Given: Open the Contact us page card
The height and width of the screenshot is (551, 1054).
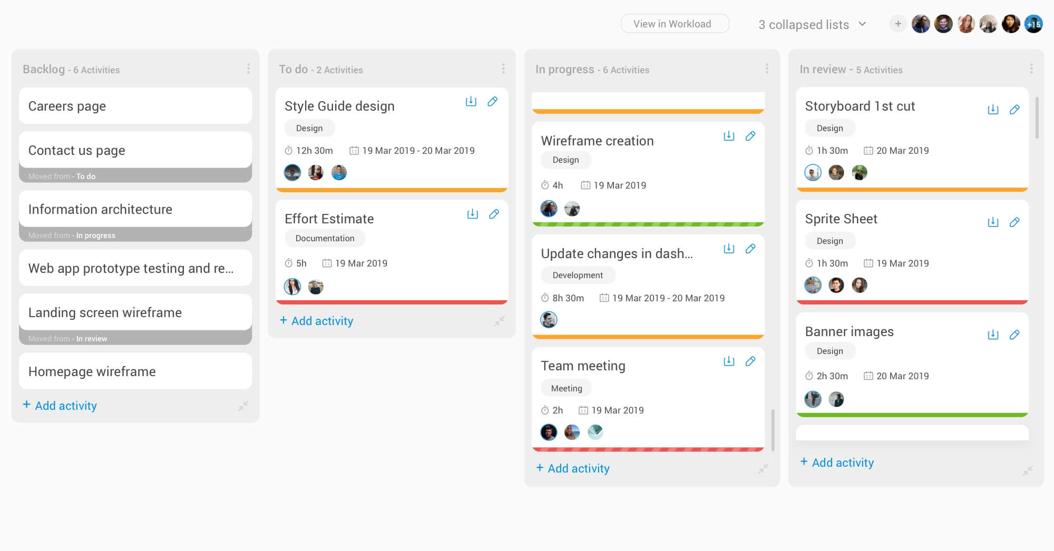Looking at the screenshot, I should coord(135,150).
